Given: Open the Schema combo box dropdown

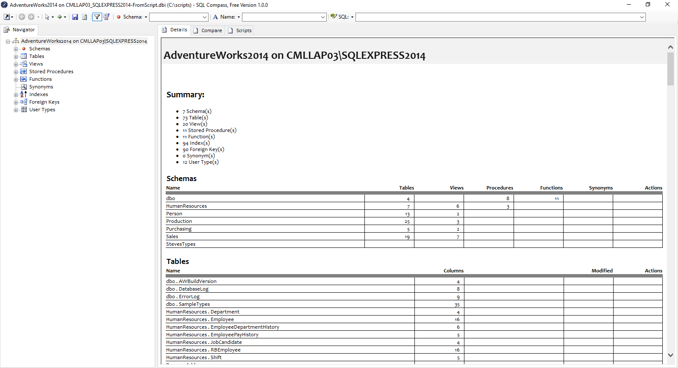Looking at the screenshot, I should point(205,17).
